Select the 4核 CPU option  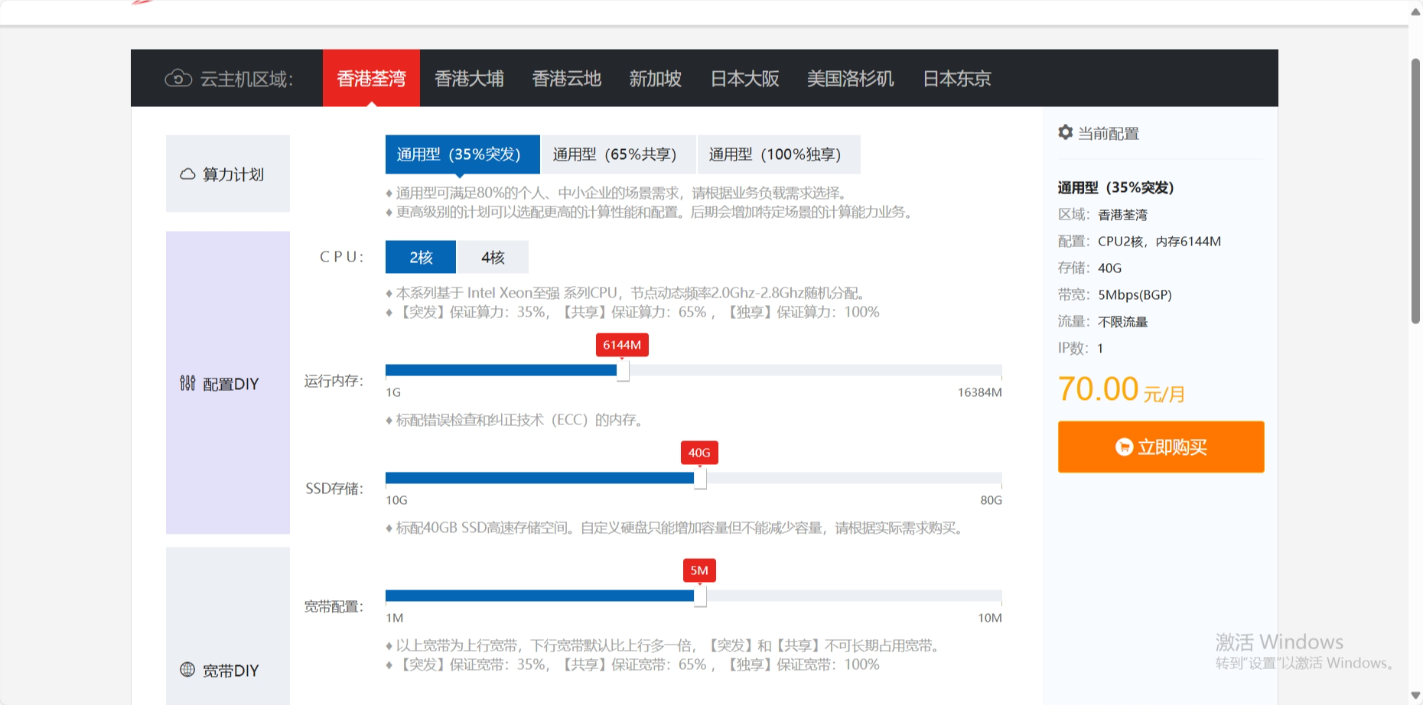coord(493,257)
